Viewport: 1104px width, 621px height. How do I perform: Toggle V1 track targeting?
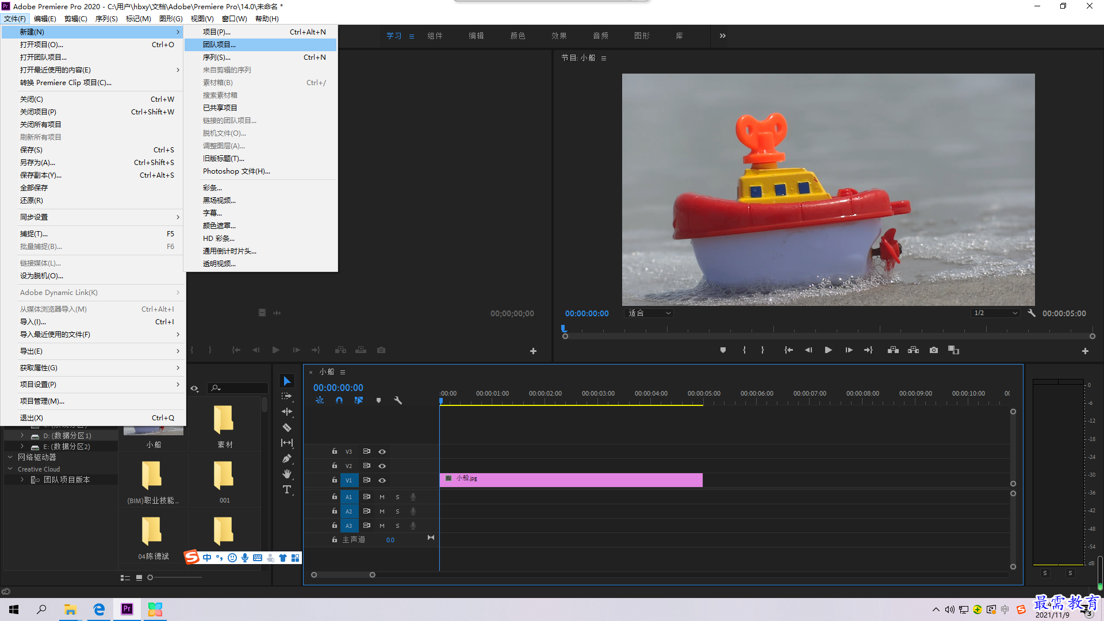pos(348,480)
